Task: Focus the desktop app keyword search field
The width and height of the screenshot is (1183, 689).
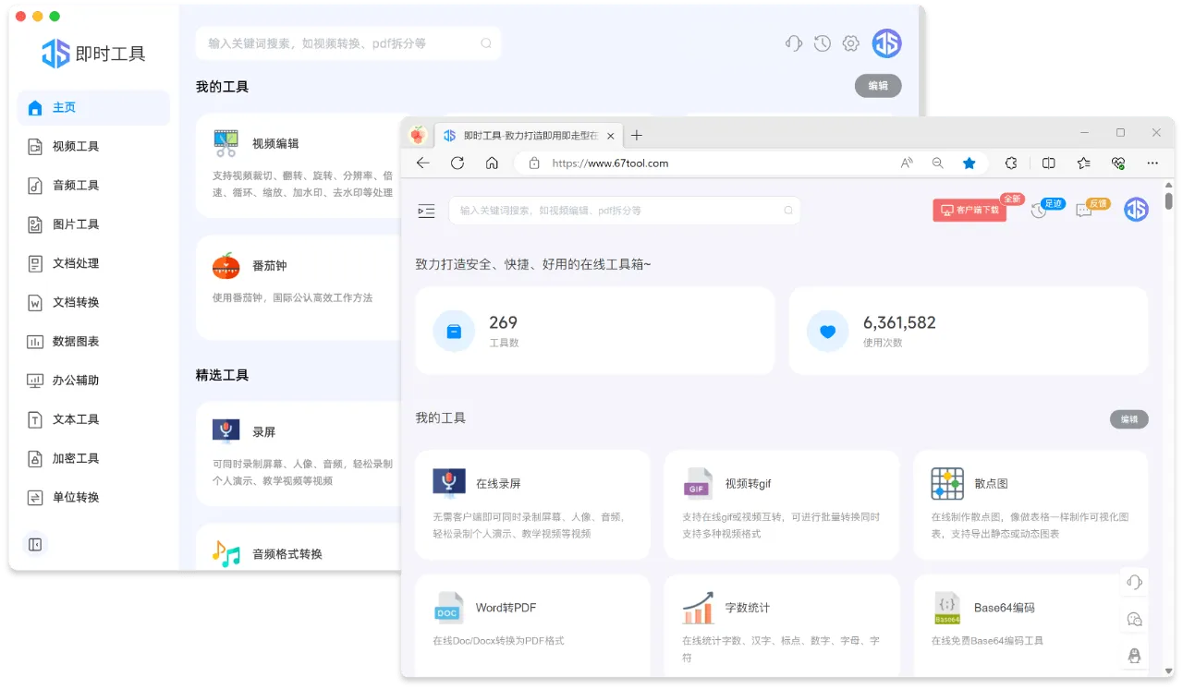Action: [348, 43]
